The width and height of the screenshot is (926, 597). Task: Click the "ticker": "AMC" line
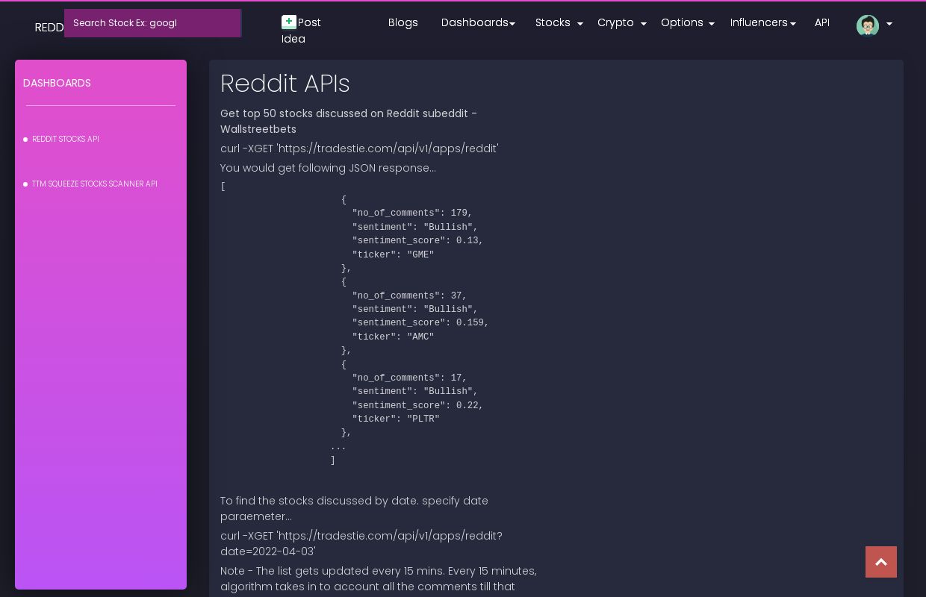(x=393, y=337)
